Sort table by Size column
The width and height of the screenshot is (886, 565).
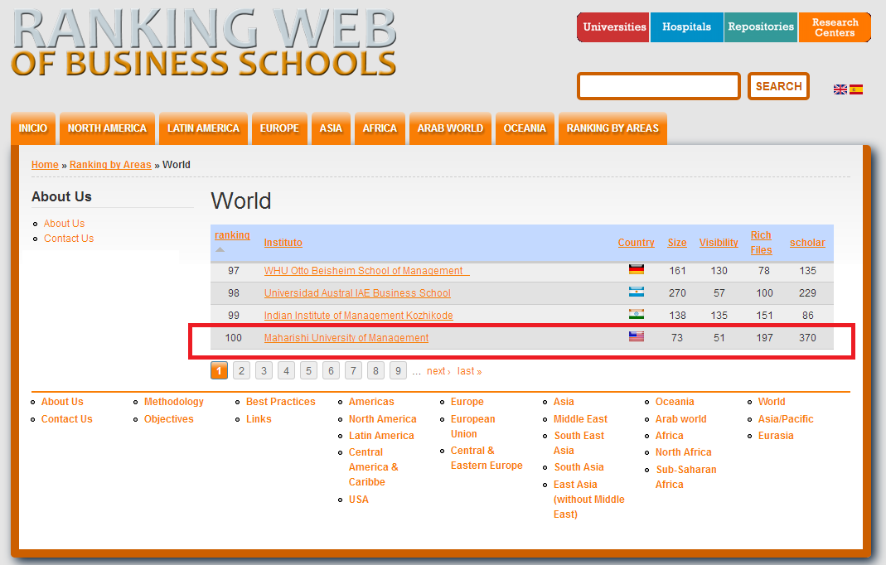(677, 243)
